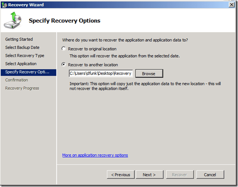Screen dimensions: 238x187
Task: Select the Recover to original location option
Action: pyautogui.click(x=64, y=49)
